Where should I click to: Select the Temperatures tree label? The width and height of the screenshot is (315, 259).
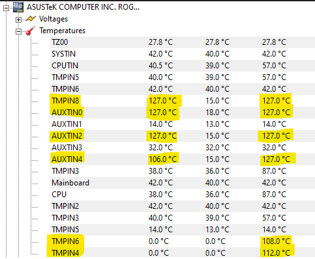tap(63, 31)
